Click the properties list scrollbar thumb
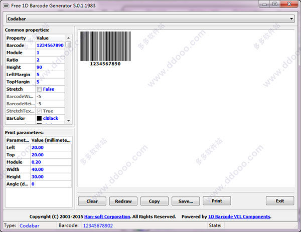301x232 pixels. point(68,45)
